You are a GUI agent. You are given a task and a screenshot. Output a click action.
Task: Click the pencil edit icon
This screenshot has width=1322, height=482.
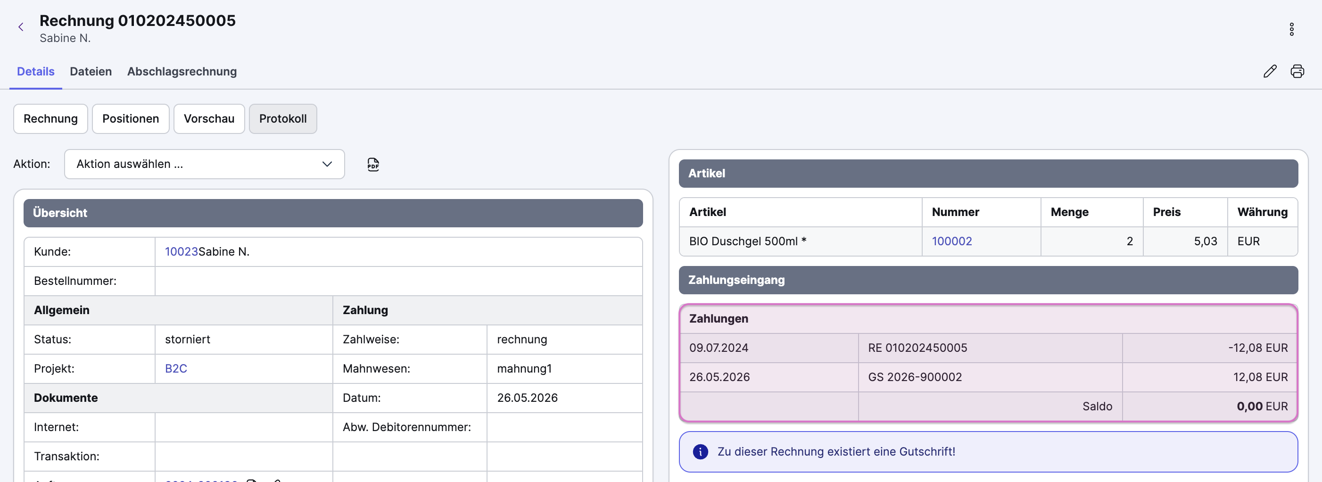pos(1270,71)
